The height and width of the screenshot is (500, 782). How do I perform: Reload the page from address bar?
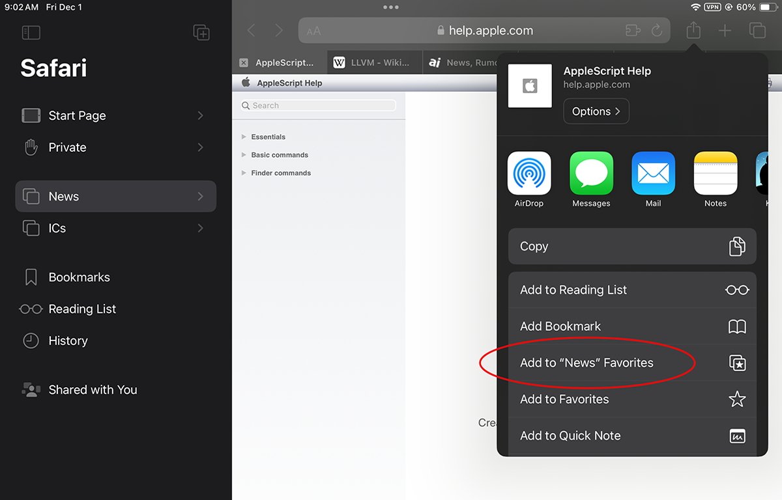coord(657,31)
